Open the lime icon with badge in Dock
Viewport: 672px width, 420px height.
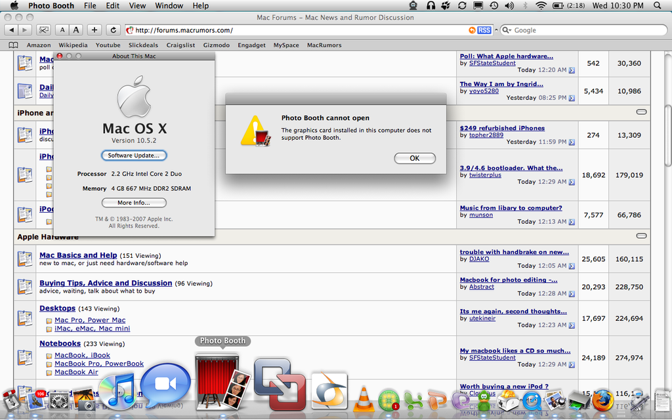pyautogui.click(x=388, y=400)
